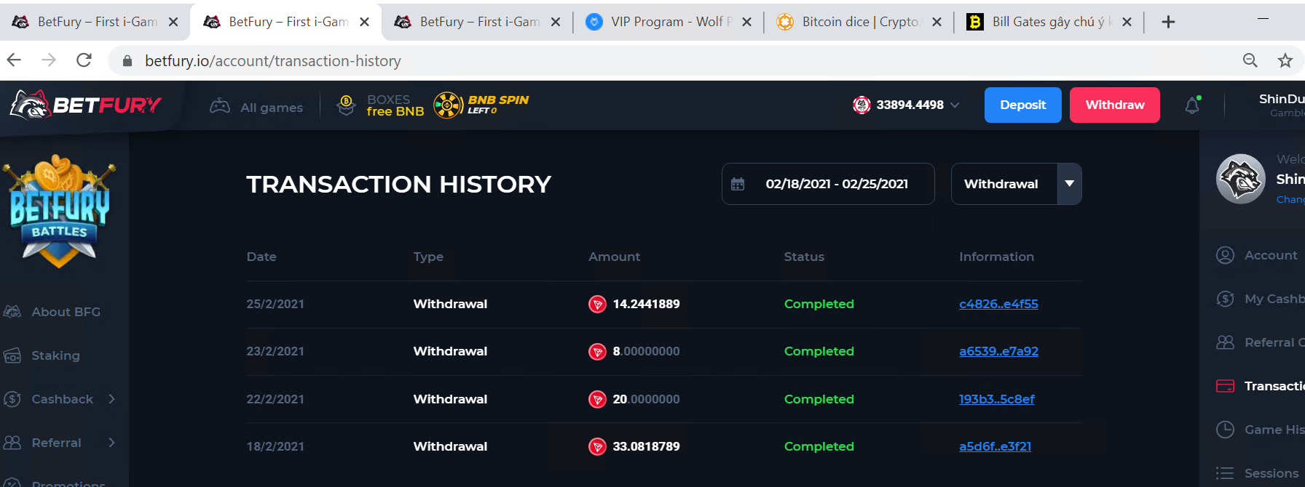Open Game History in right menu
The height and width of the screenshot is (487, 1305).
coord(1260,430)
